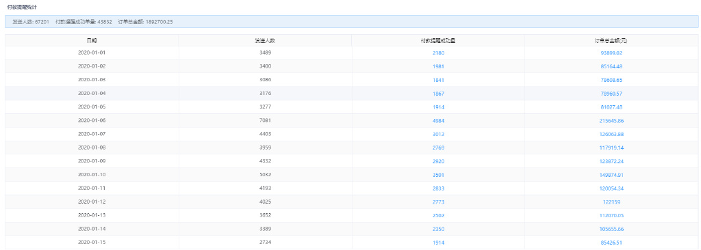Open order amount link 120054.34
This screenshot has height=250, width=701.
pyautogui.click(x=611, y=189)
